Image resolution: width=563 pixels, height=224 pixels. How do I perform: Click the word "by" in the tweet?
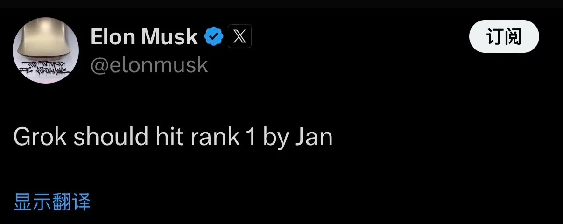click(x=275, y=138)
